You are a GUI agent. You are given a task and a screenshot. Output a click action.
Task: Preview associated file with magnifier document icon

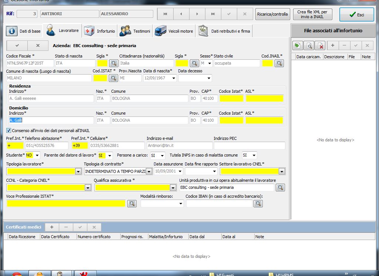309,45
